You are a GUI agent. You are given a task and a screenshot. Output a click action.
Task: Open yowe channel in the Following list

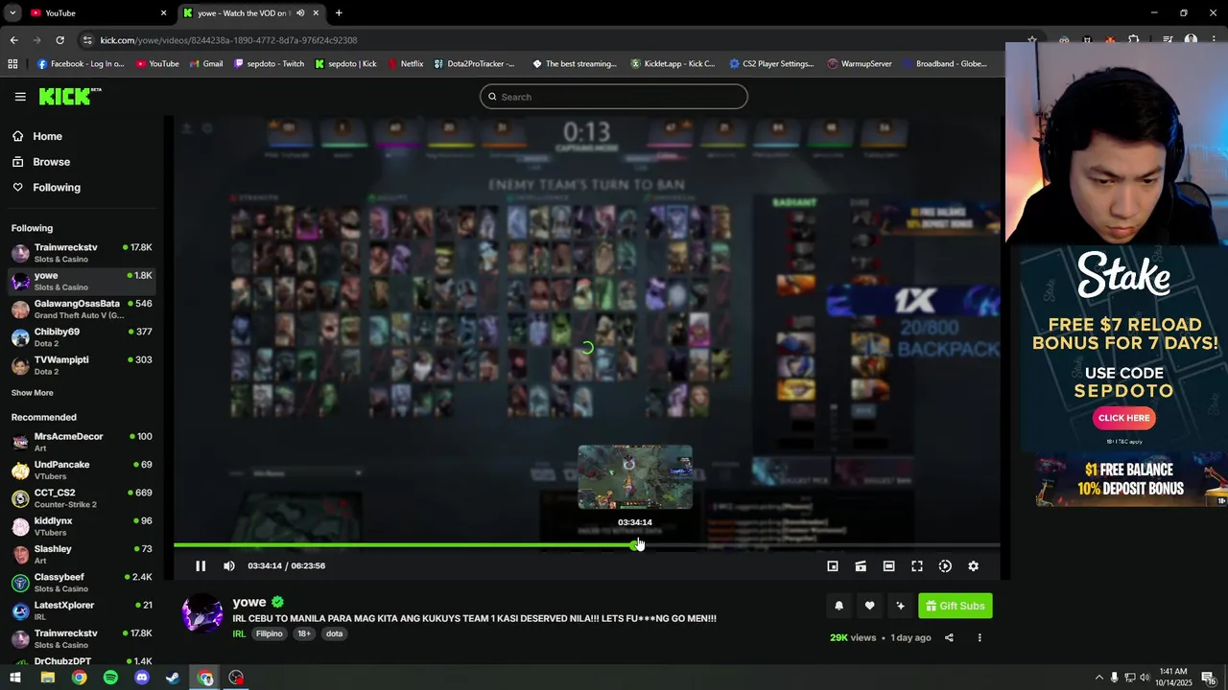(83, 281)
